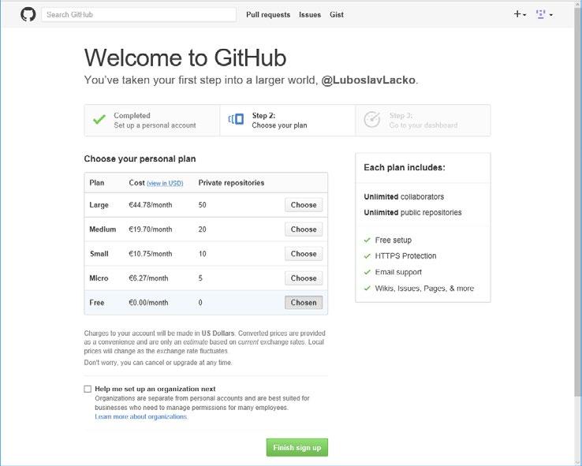582x466 pixels.
Task: Click the Chosen button on Free plan
Action: 304,303
